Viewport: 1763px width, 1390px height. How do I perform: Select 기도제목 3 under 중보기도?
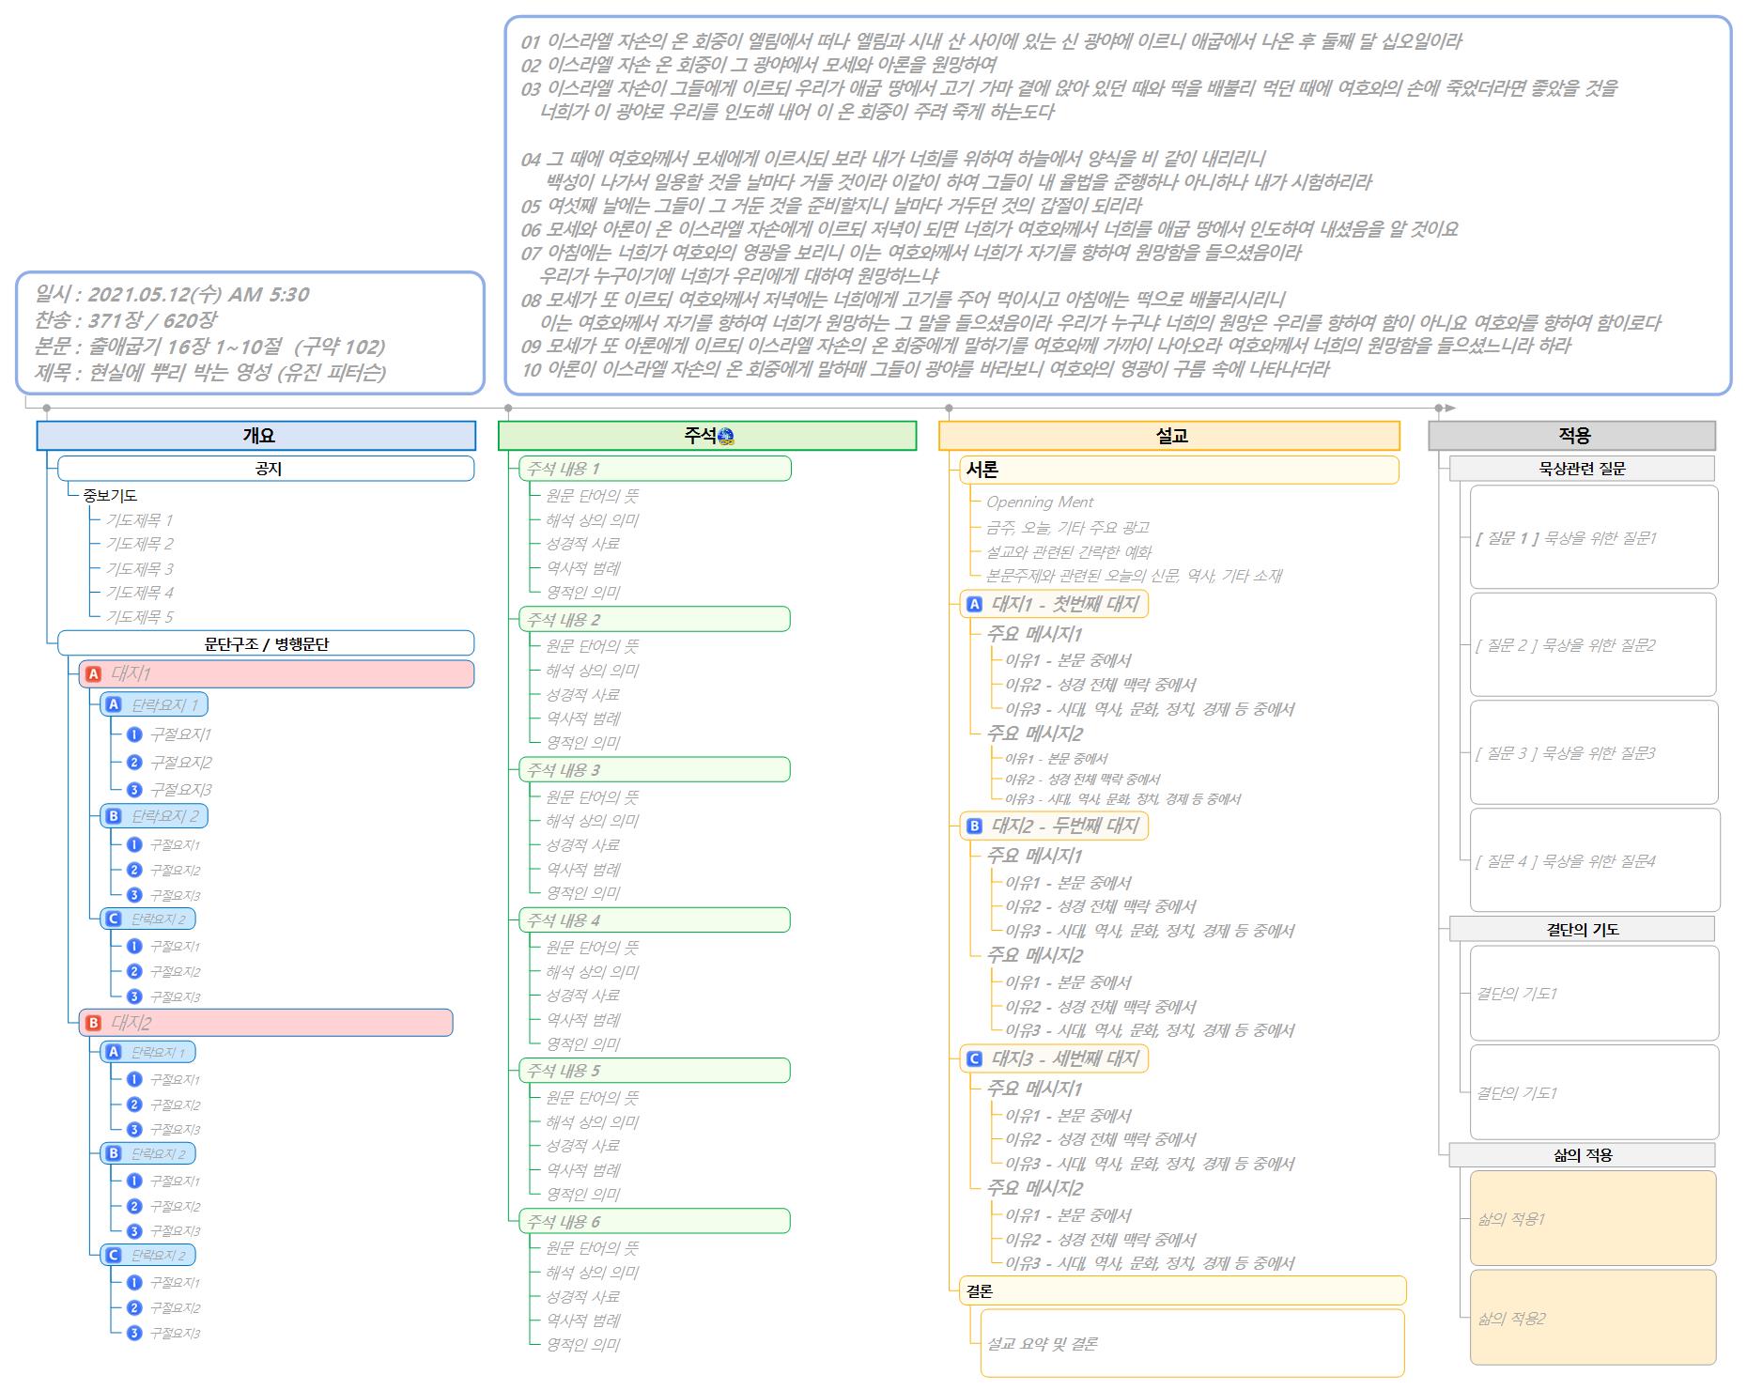[x=139, y=568]
